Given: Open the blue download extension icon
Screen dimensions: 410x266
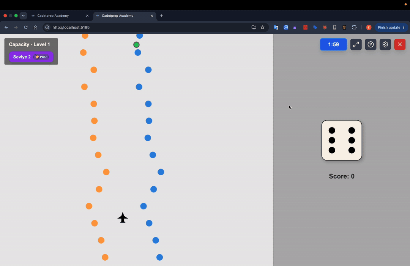Looking at the screenshot, I should click(286, 27).
